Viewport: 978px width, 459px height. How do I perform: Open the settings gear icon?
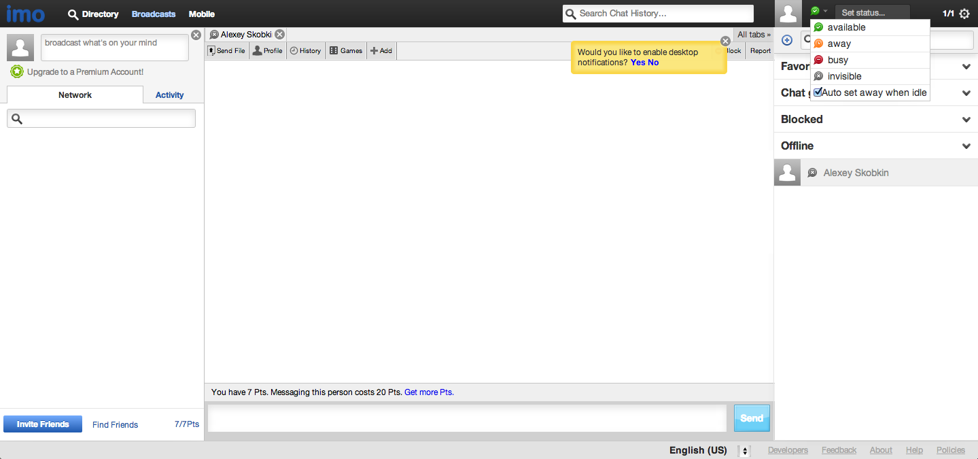pyautogui.click(x=964, y=14)
